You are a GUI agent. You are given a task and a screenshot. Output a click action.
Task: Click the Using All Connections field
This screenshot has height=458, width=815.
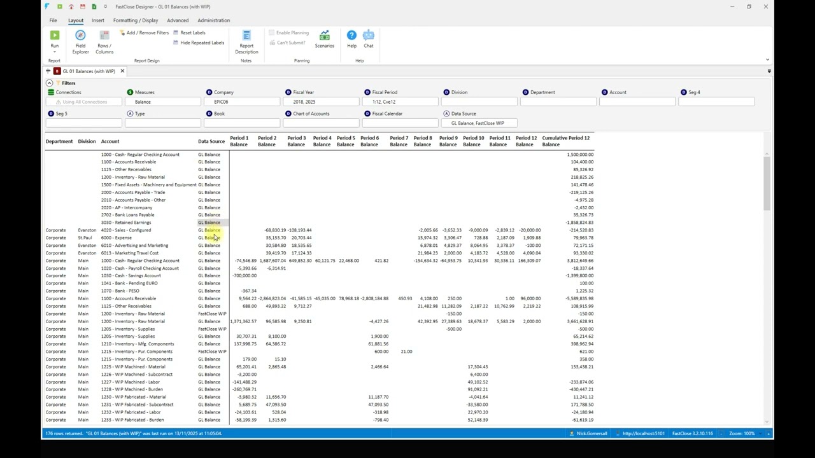84,102
